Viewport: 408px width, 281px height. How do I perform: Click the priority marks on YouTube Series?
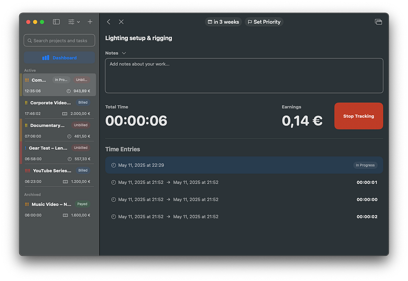27,171
